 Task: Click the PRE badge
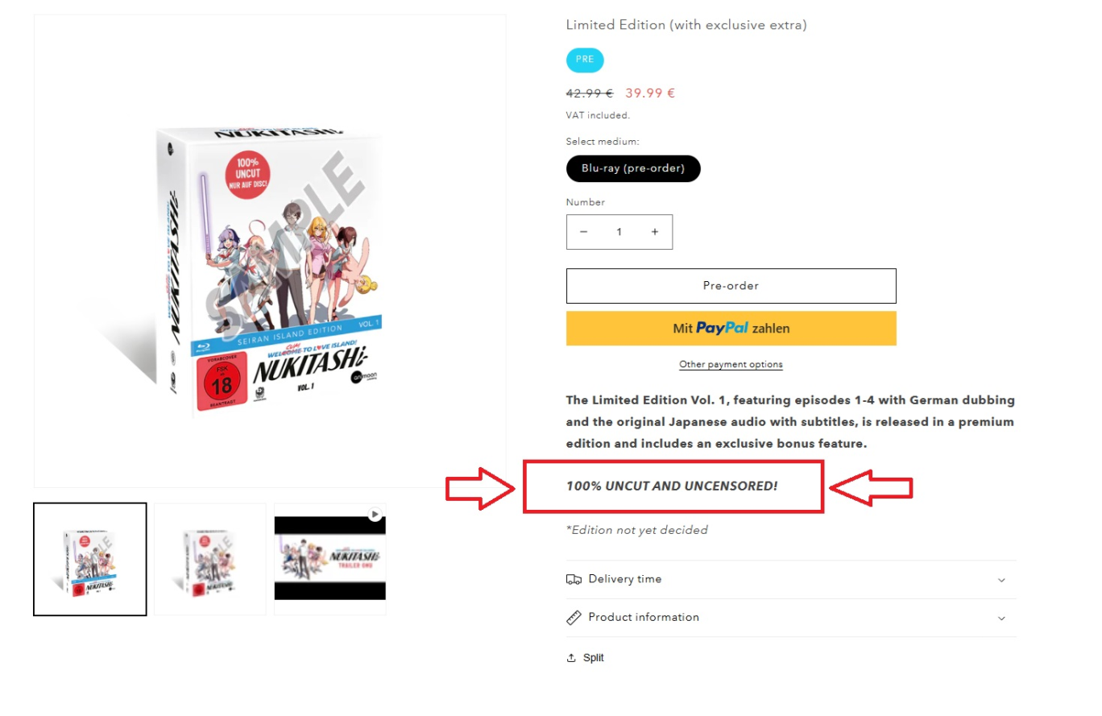pos(585,60)
